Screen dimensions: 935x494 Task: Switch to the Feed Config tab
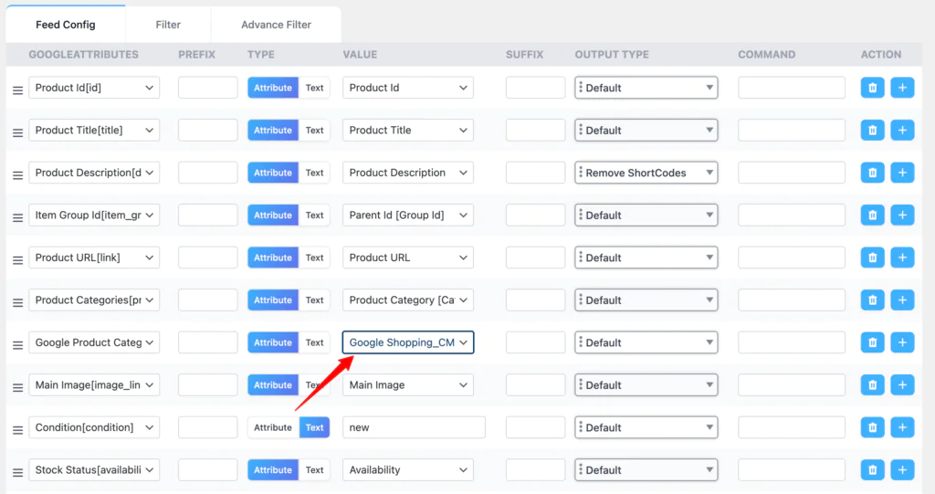click(x=66, y=25)
